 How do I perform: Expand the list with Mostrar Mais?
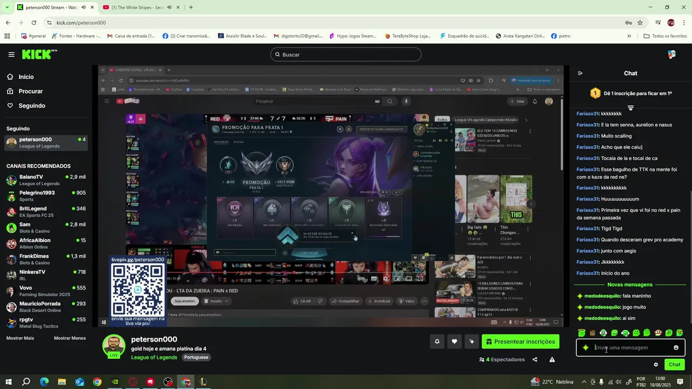20,338
